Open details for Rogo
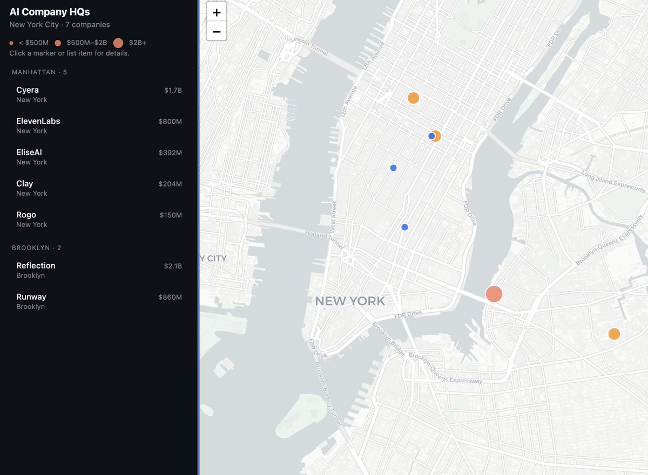Viewport: 648px width, 475px height. [x=99, y=219]
